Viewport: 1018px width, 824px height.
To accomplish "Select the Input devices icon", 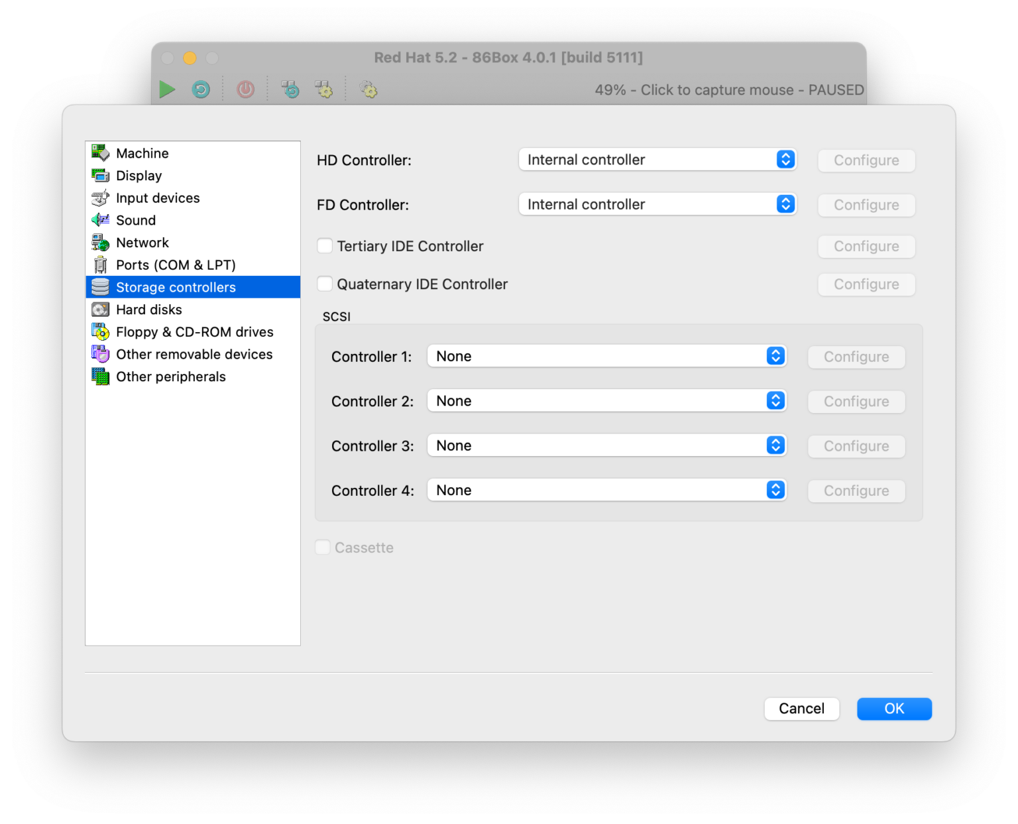I will tap(100, 198).
